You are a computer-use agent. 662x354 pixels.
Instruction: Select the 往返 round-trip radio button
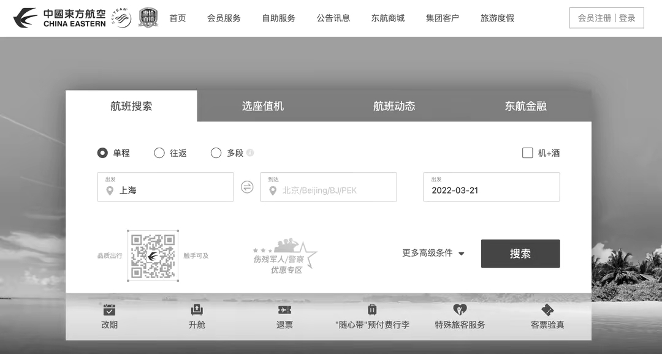click(159, 153)
